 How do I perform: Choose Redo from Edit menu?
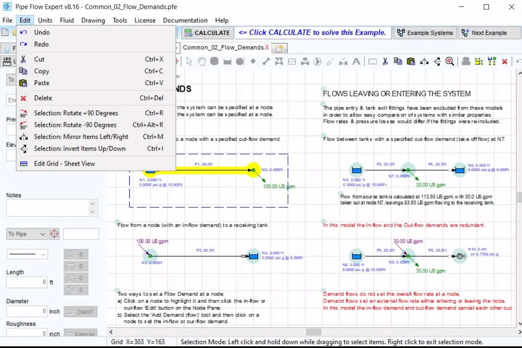95,44
